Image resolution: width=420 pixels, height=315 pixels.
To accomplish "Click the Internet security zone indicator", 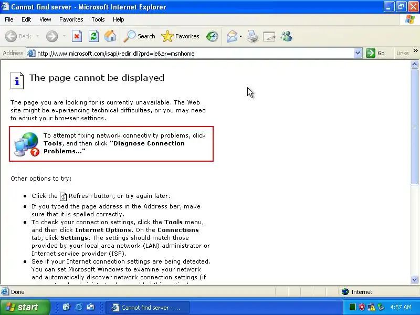I will click(357, 292).
